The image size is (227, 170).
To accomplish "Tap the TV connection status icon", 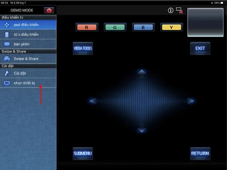I will (x=180, y=11).
